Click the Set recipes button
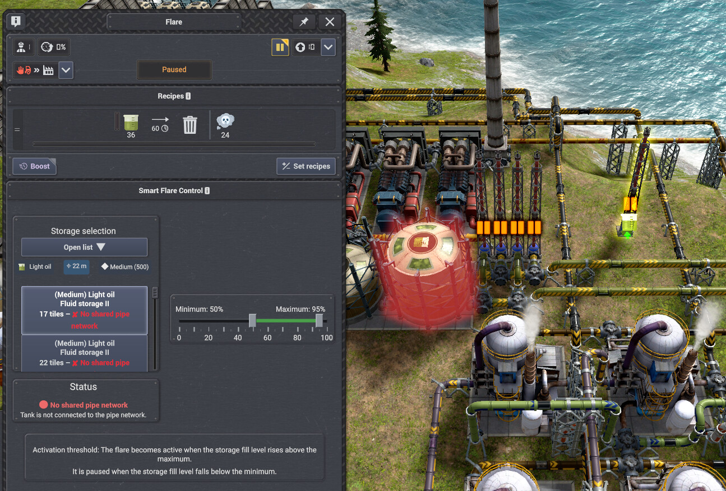The width and height of the screenshot is (726, 491). (x=306, y=166)
